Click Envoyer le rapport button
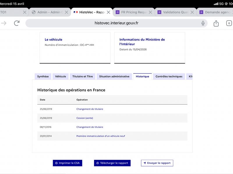The height and width of the screenshot is (174, 233). coord(157,163)
